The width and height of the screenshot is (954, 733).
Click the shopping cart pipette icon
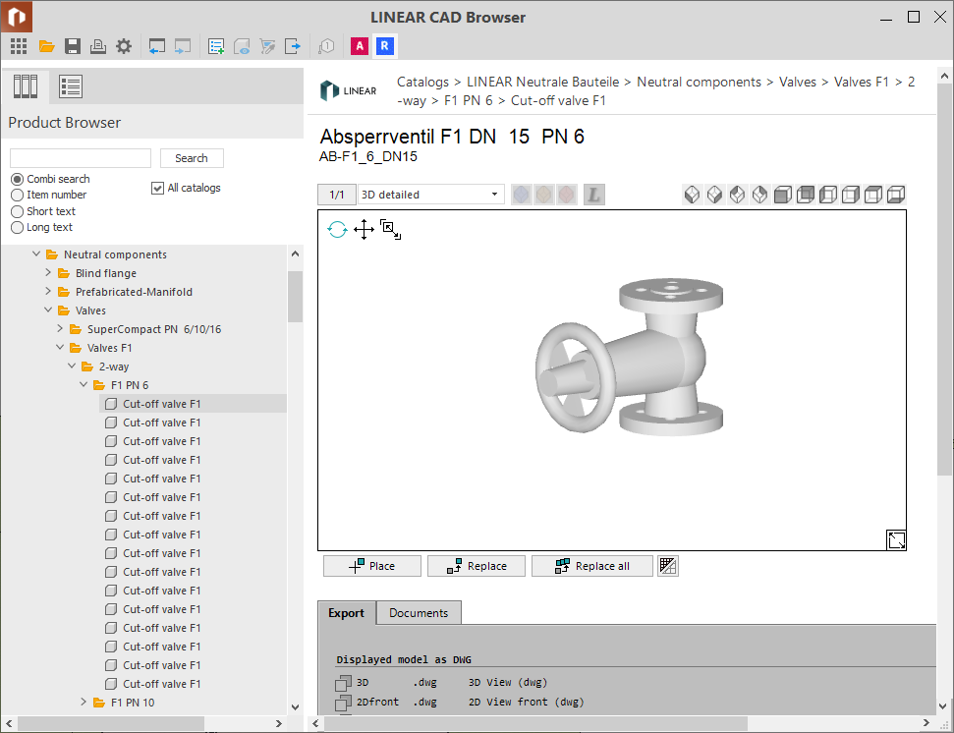[267, 46]
